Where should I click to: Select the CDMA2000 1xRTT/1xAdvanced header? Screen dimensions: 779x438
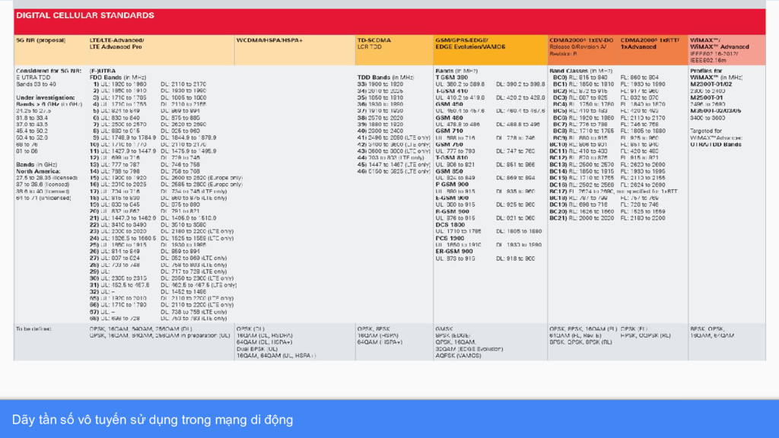pyautogui.click(x=650, y=43)
